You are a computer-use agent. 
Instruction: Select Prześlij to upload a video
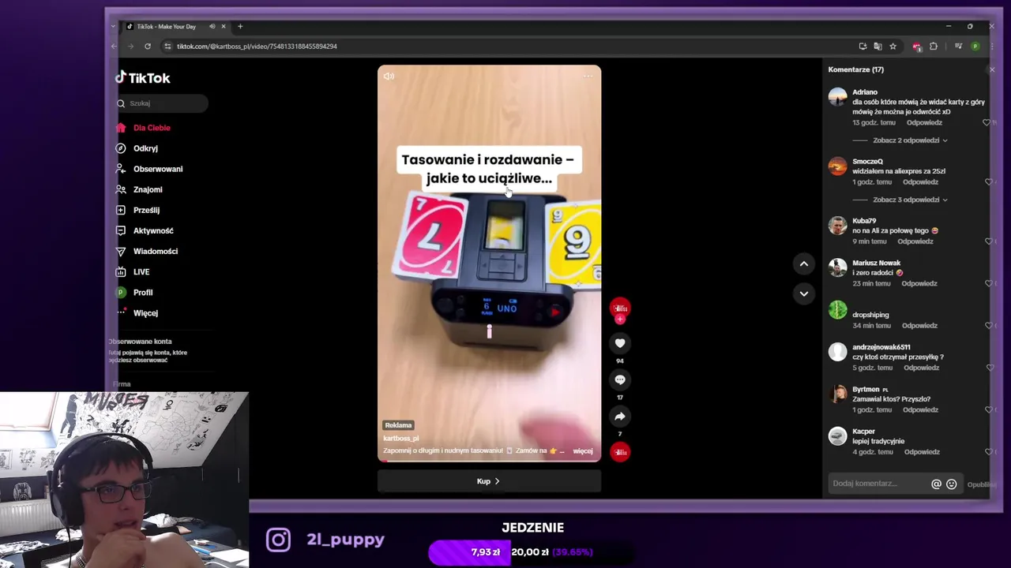tap(146, 210)
